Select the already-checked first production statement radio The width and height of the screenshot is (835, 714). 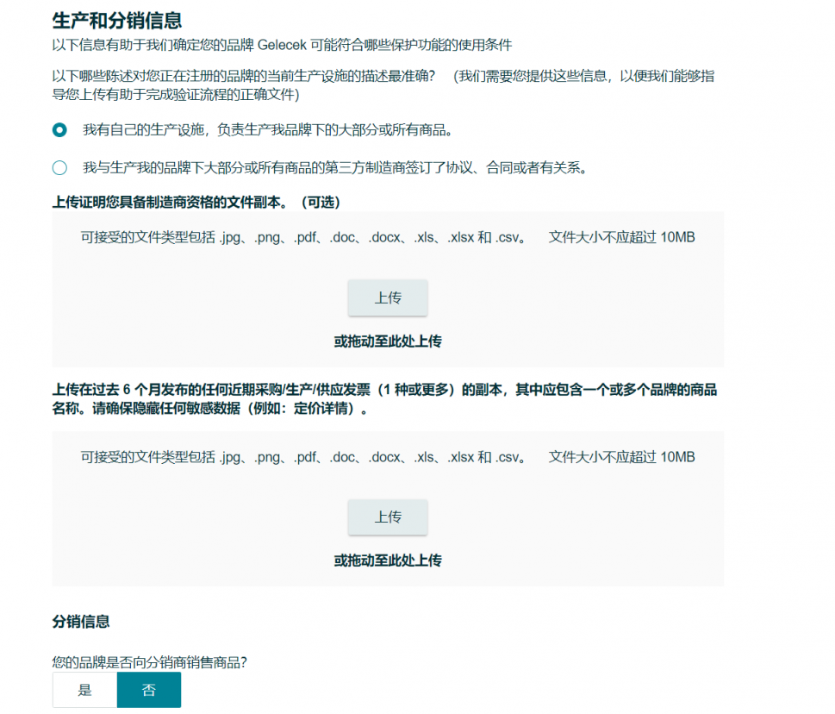[59, 130]
